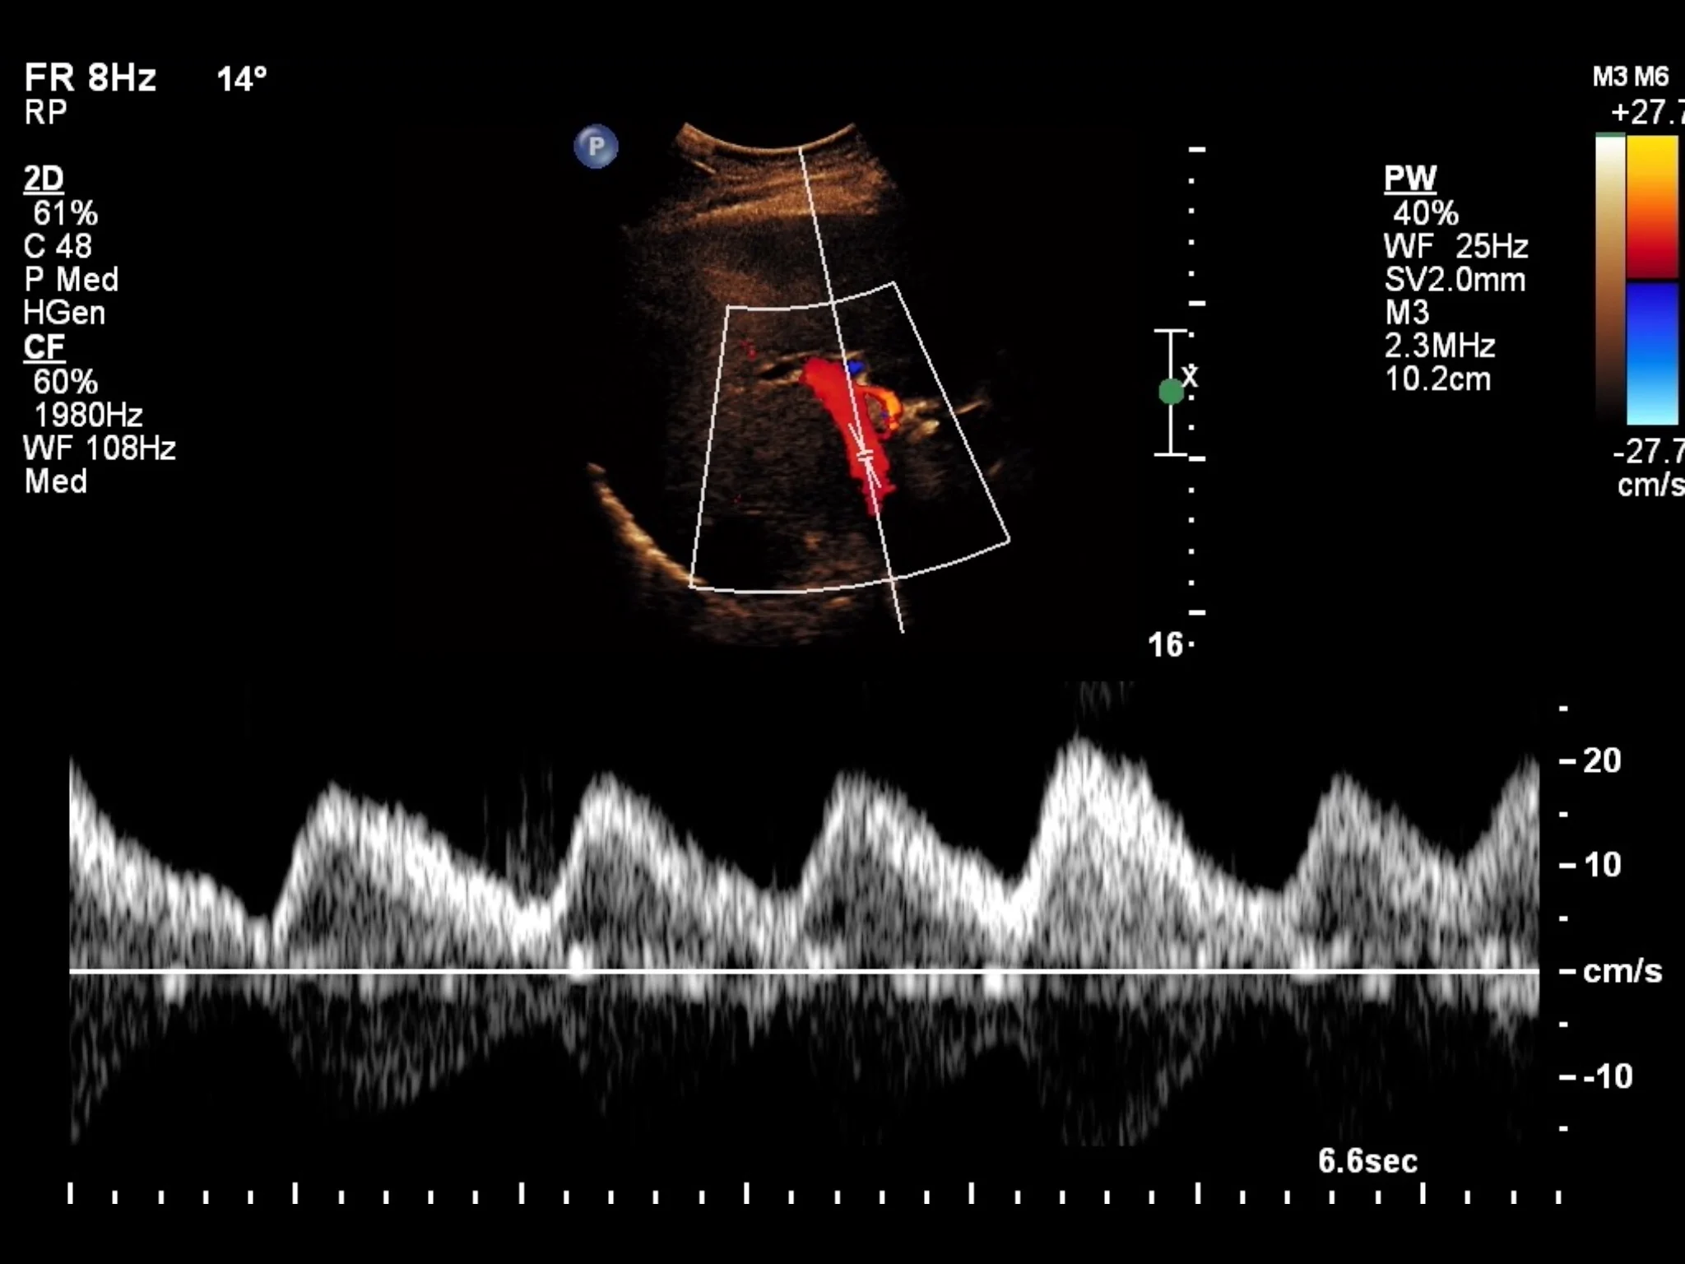
Task: Click the 20 cm/s velocity scale mark
Action: pyautogui.click(x=1601, y=760)
